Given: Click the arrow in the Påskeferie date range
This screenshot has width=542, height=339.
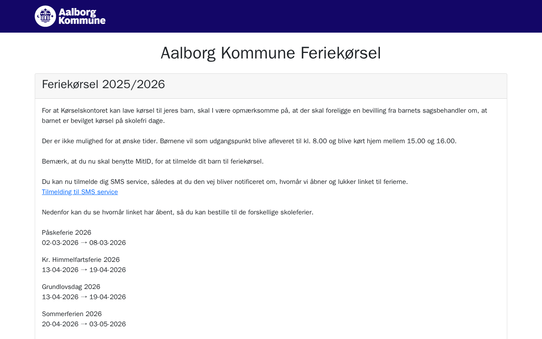Looking at the screenshot, I should coord(84,242).
